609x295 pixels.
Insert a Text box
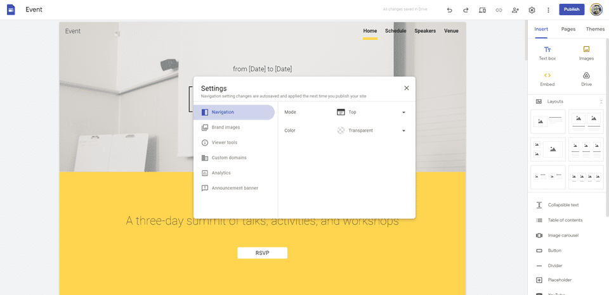coord(547,53)
